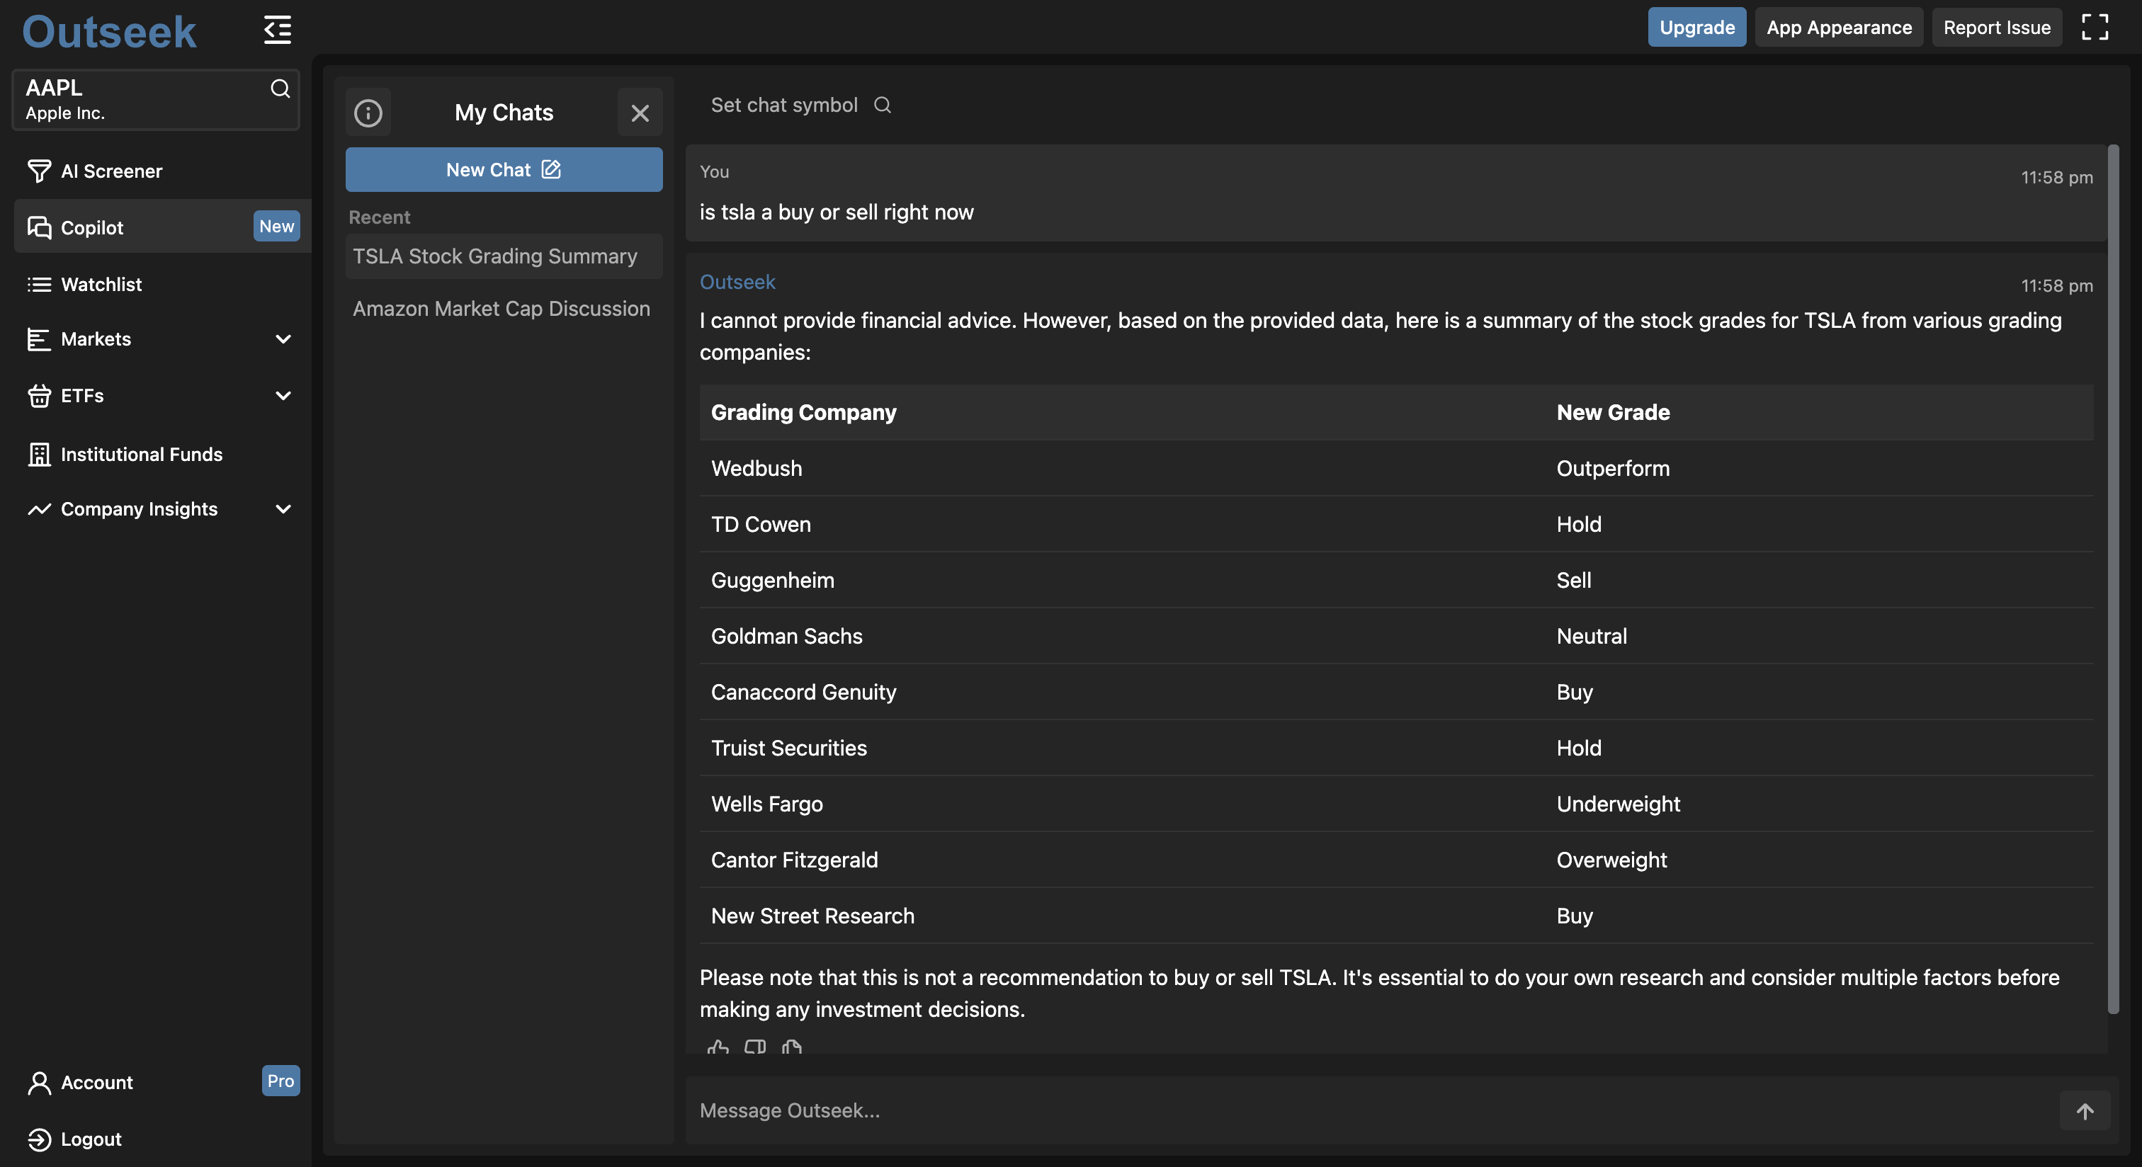
Task: Click the fullscreen icon in the top right
Action: click(x=2095, y=28)
